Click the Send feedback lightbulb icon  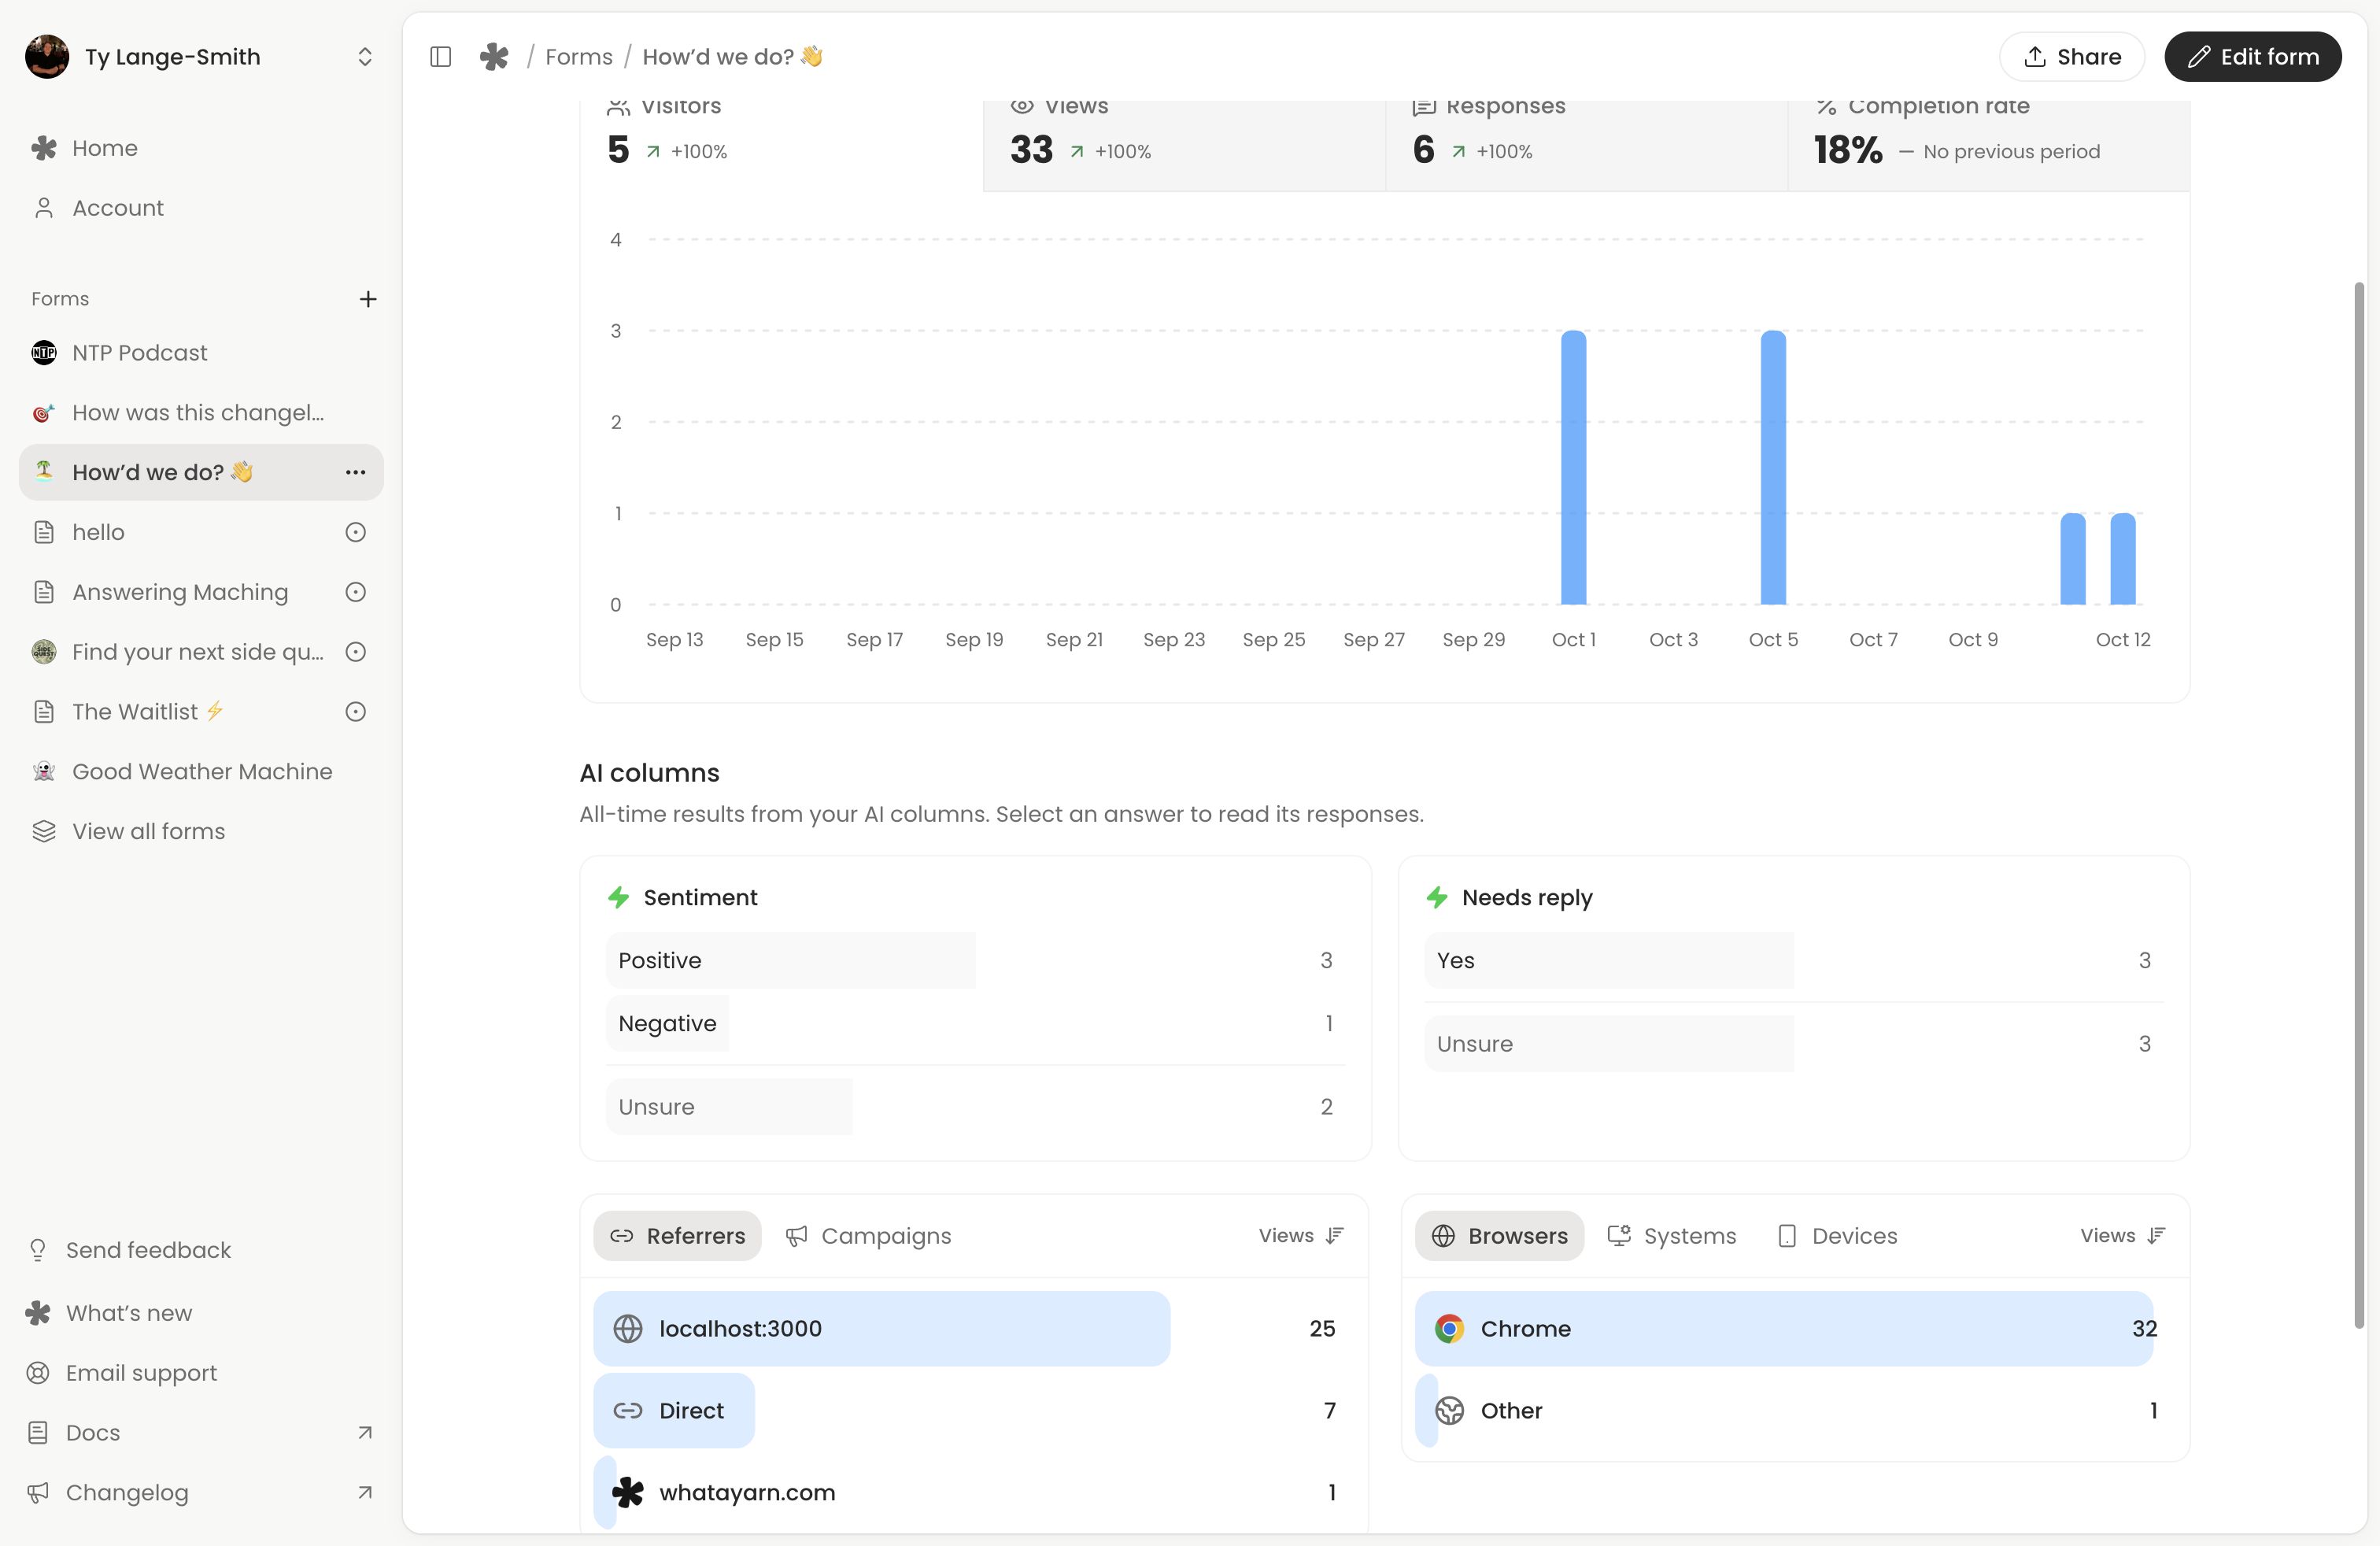tap(38, 1250)
